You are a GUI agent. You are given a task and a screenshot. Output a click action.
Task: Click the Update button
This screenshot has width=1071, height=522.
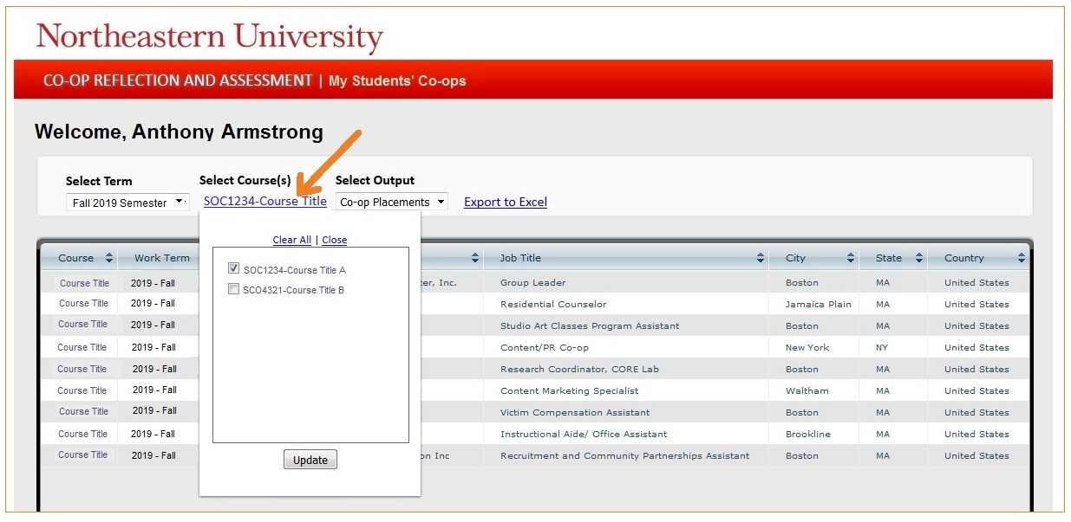point(310,460)
